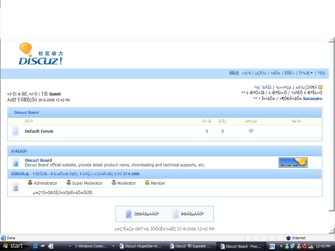Screen dimensions: 335x251
Task: Click the official website description text under Discuz! Board
Action: (x=115, y=165)
